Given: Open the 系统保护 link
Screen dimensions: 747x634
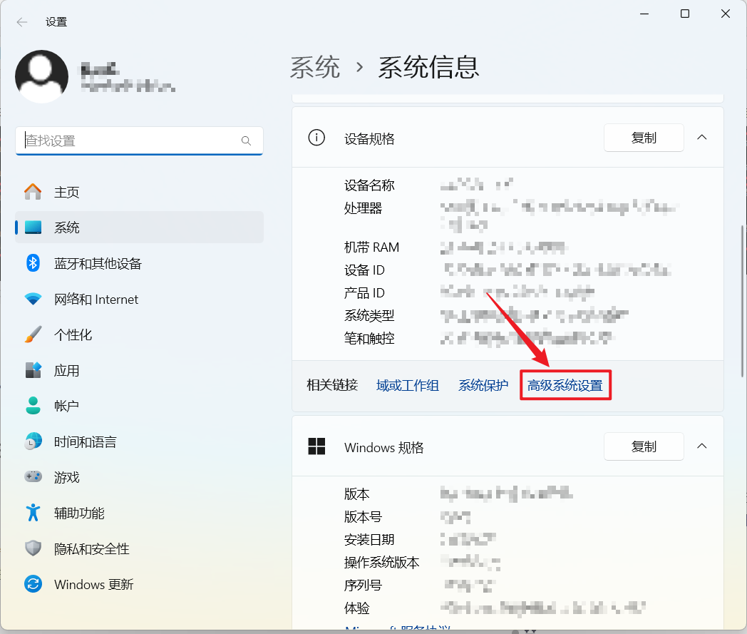Looking at the screenshot, I should (x=483, y=384).
